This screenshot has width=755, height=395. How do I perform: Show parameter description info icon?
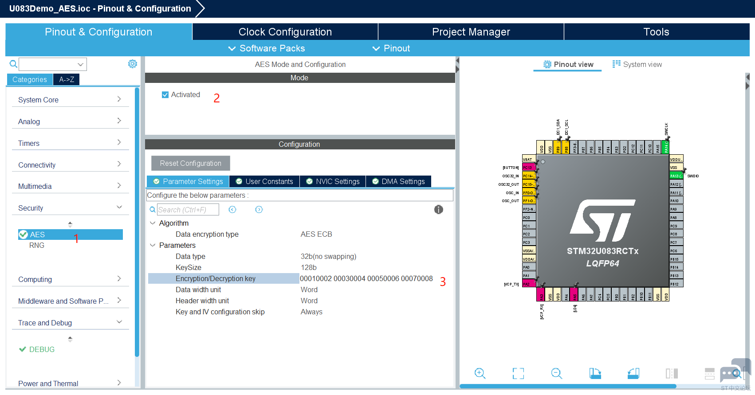tap(439, 210)
